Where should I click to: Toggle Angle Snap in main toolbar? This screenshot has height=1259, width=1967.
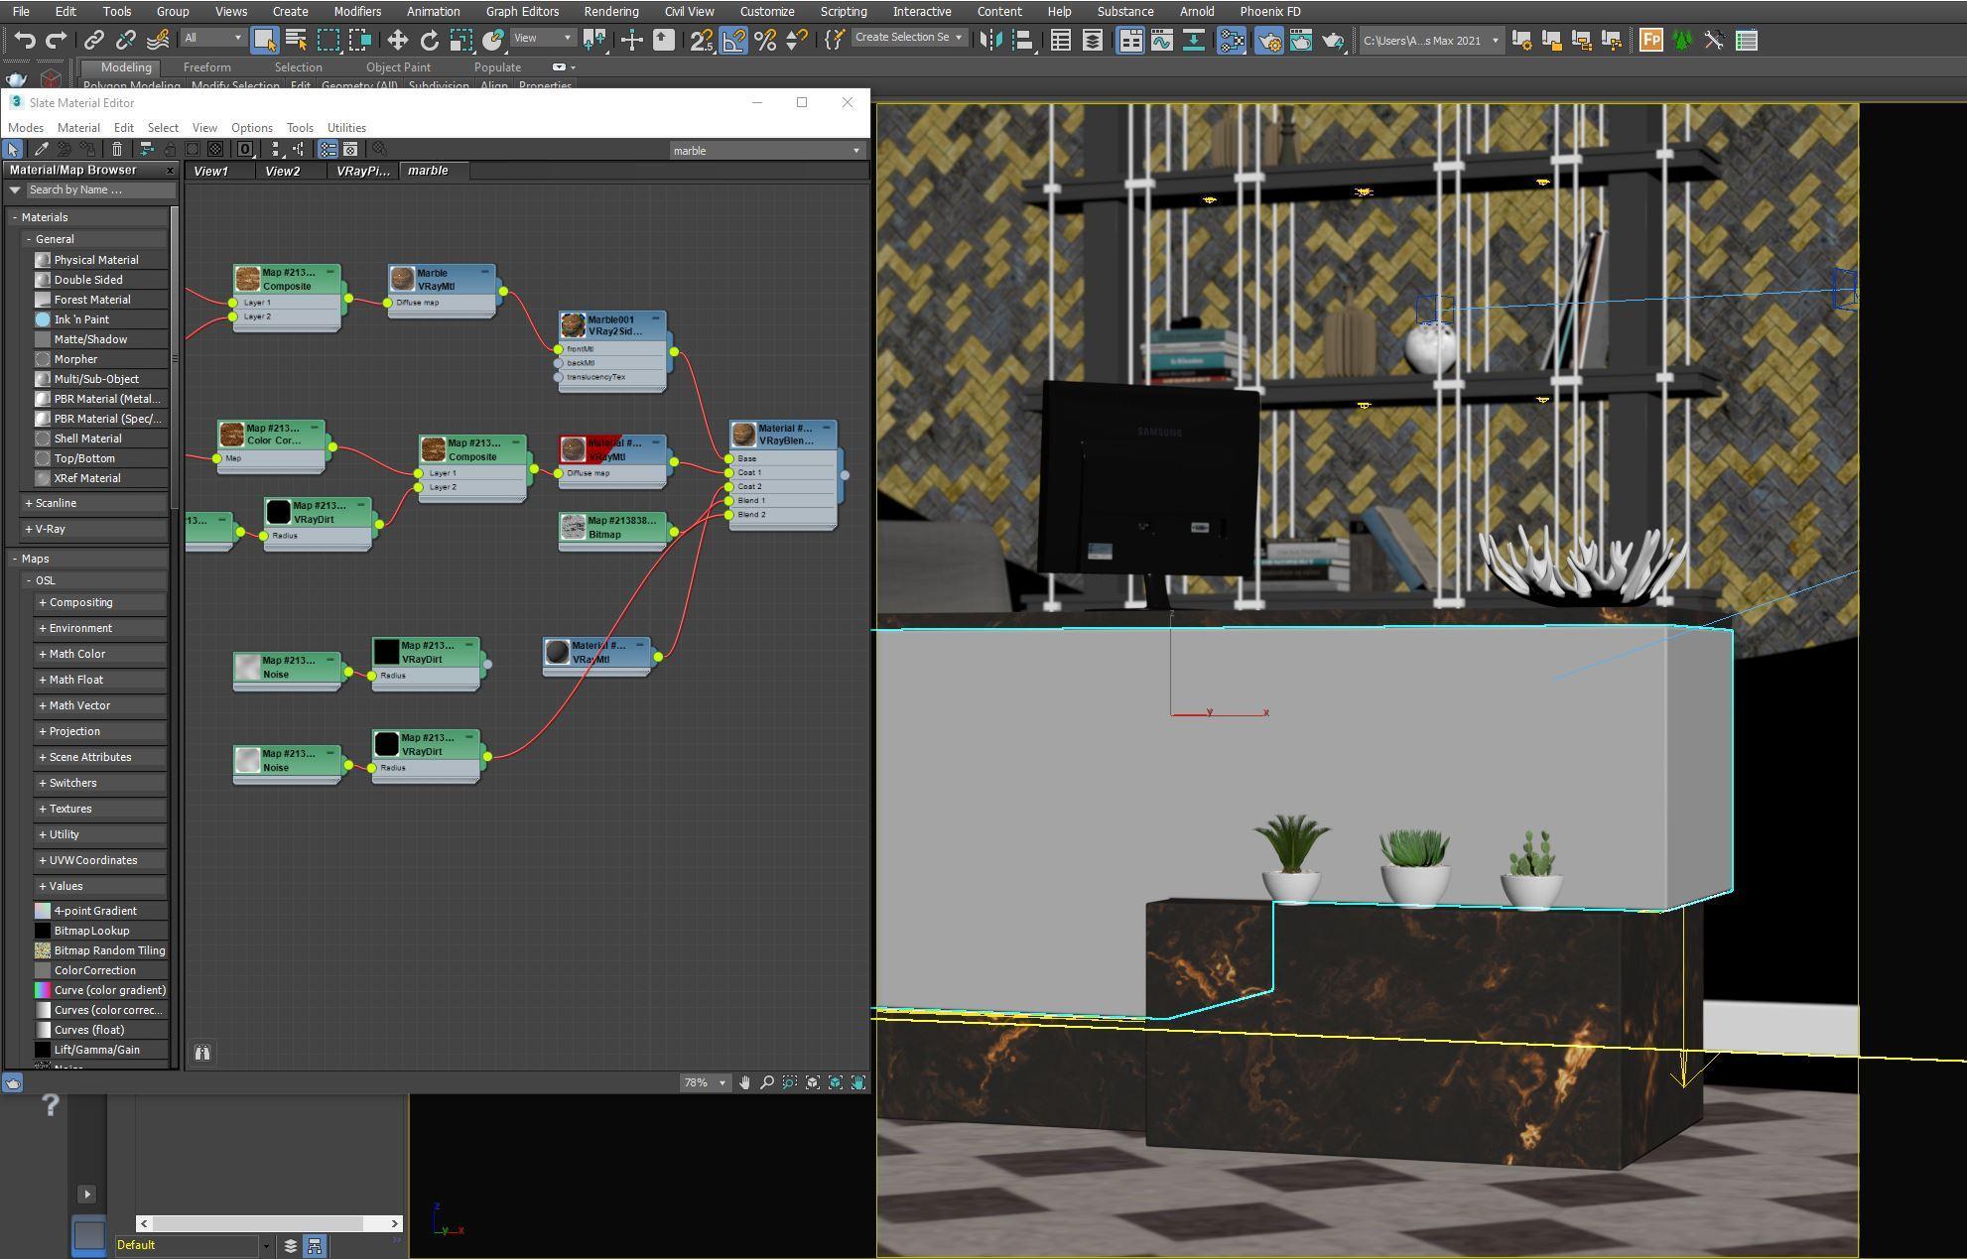pyautogui.click(x=733, y=40)
